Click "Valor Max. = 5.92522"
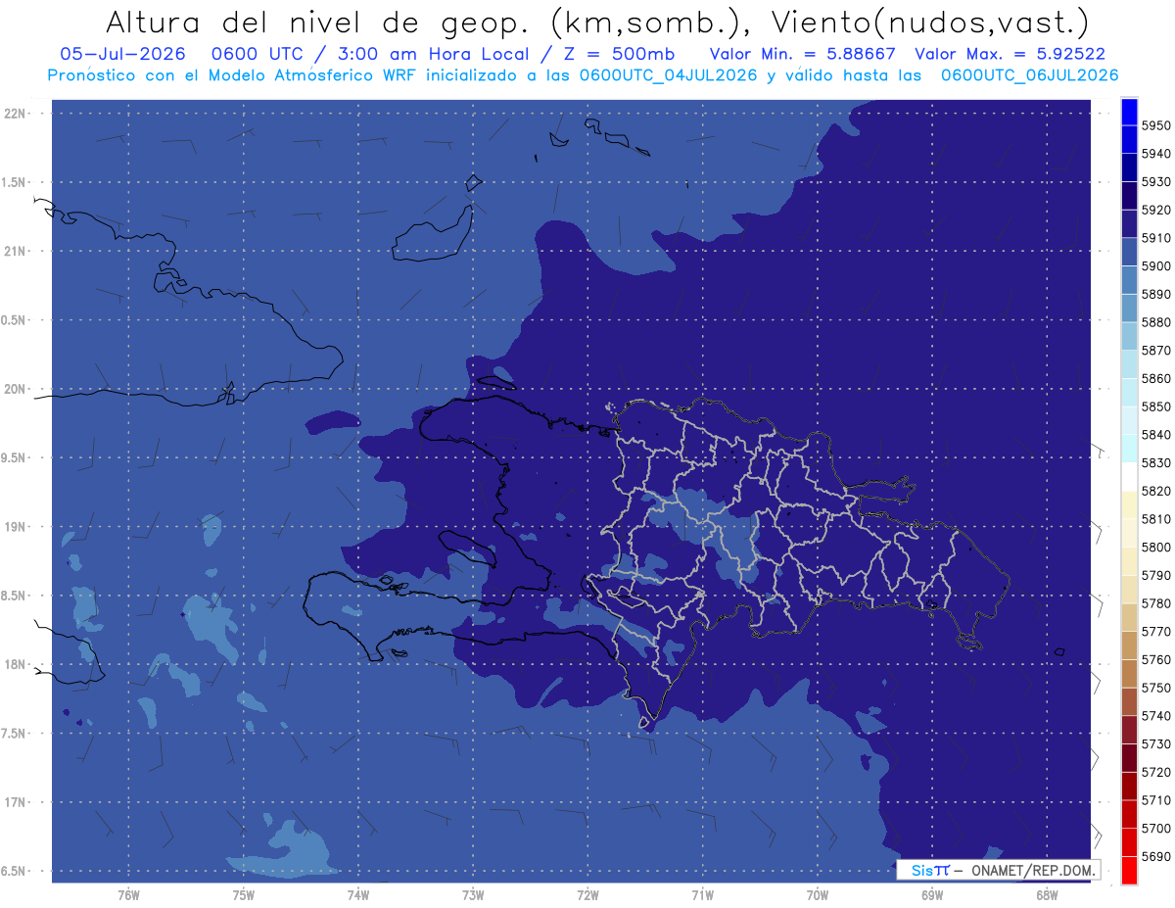 tap(1010, 55)
